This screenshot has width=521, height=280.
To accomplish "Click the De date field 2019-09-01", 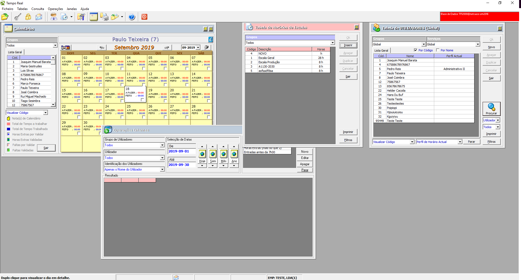I will [x=182, y=151].
